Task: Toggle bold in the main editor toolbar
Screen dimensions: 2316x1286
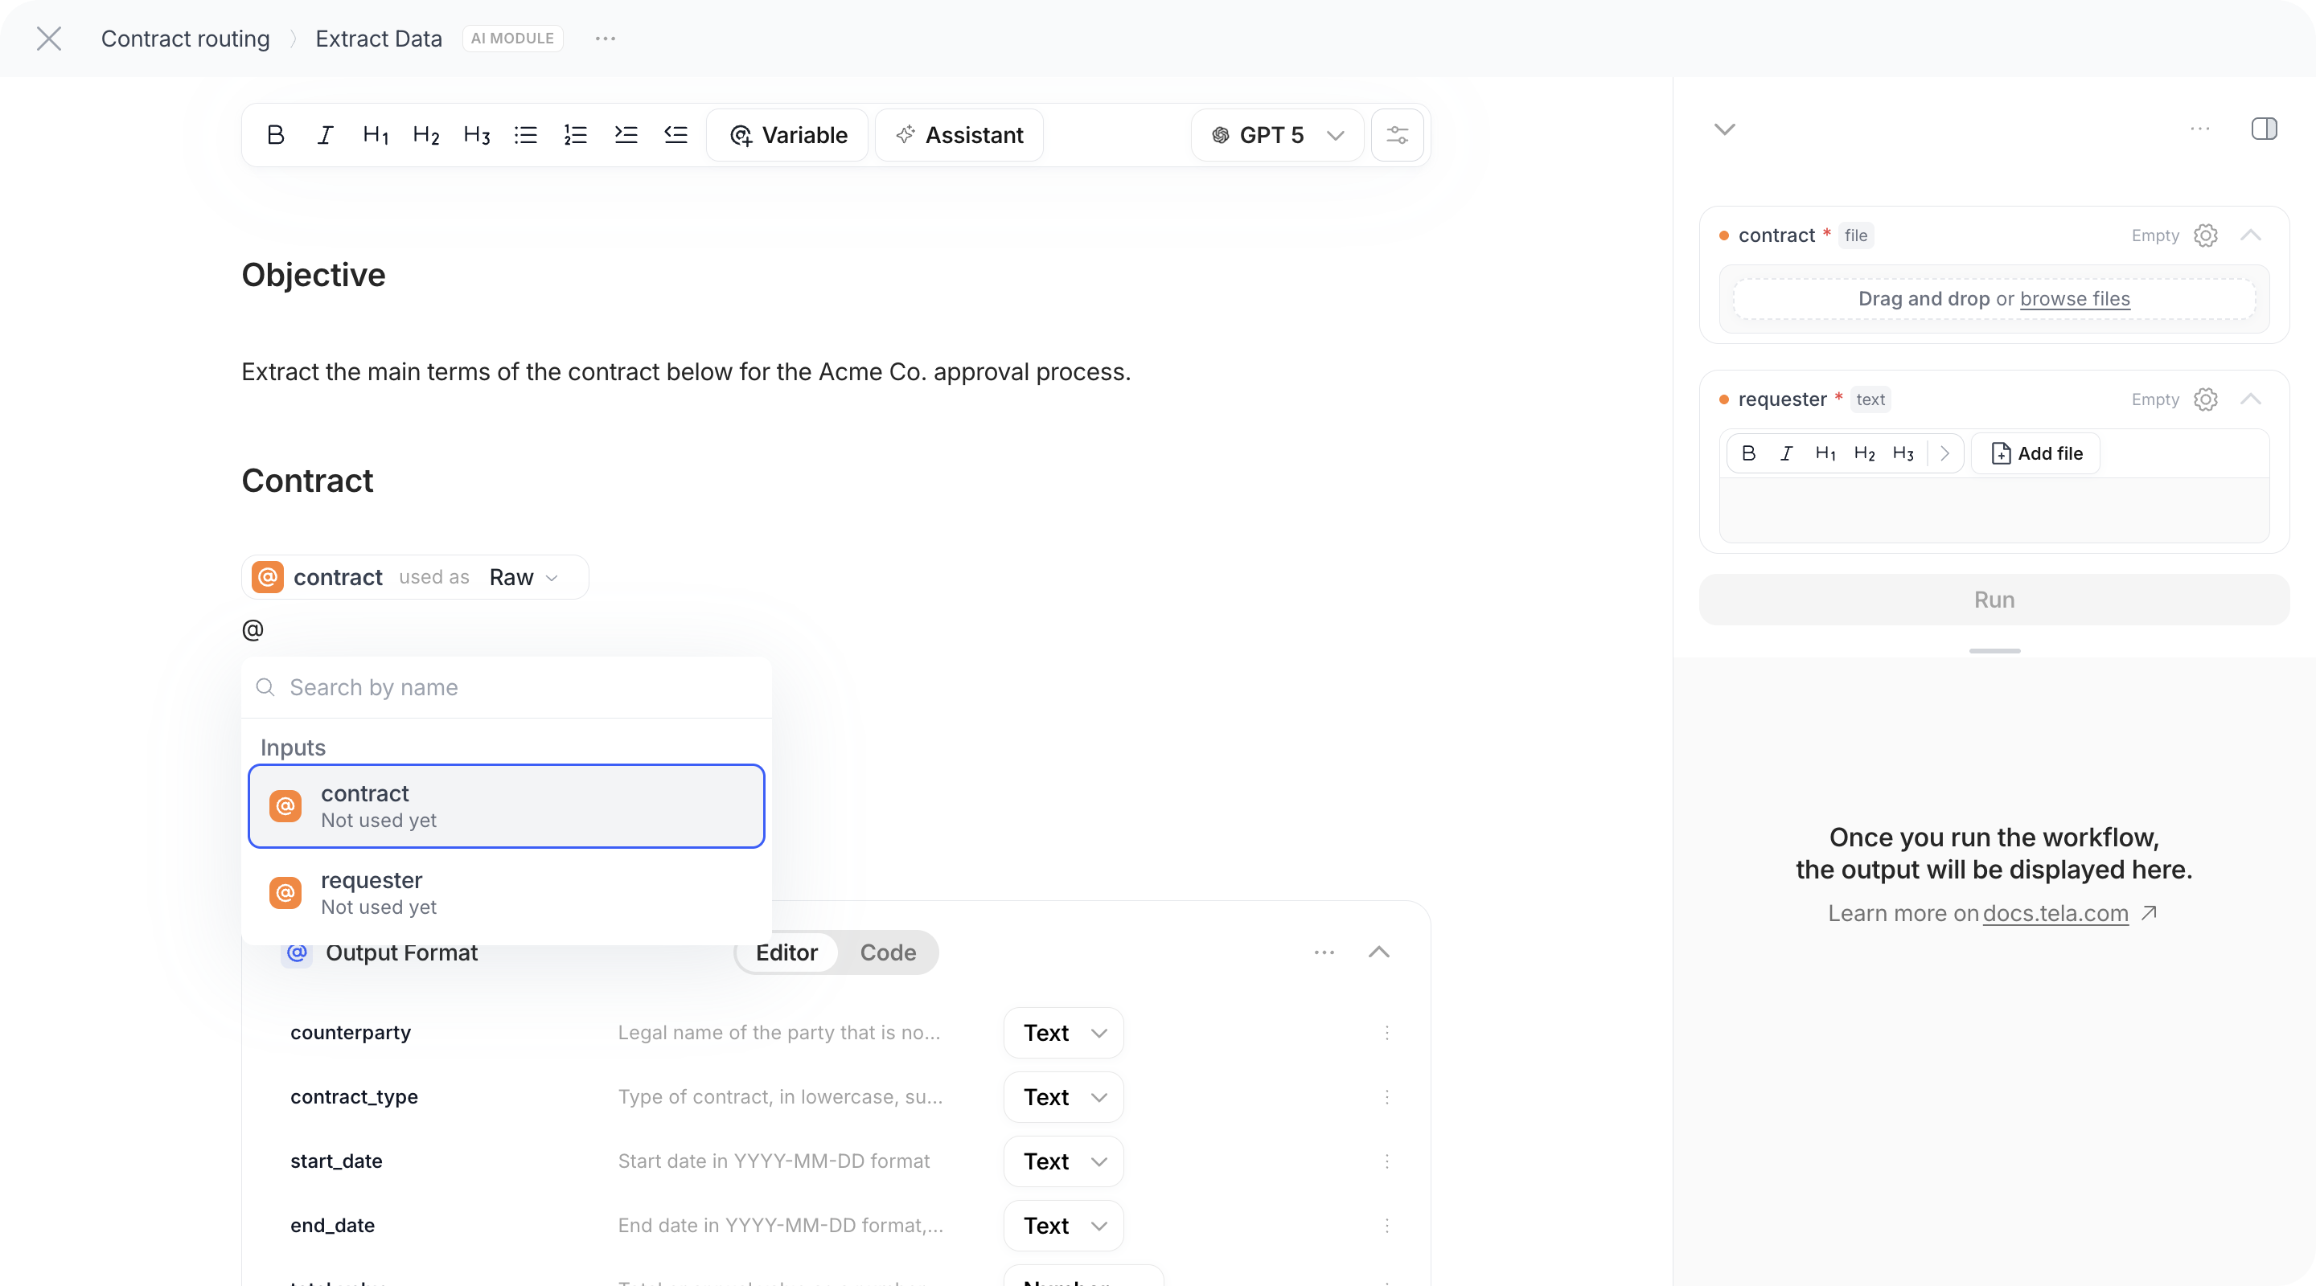Action: click(x=276, y=135)
